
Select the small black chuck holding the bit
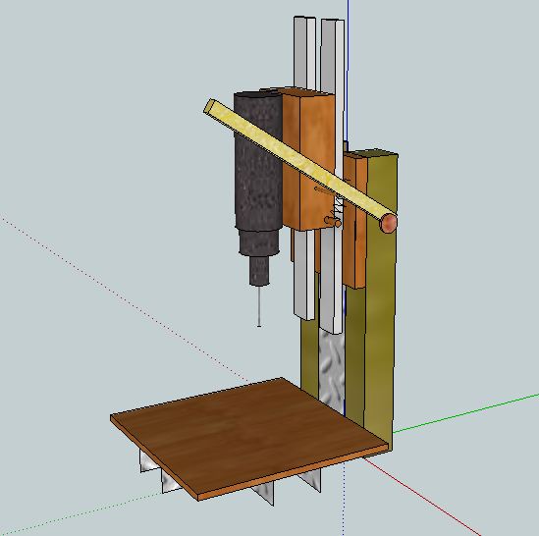(x=259, y=271)
